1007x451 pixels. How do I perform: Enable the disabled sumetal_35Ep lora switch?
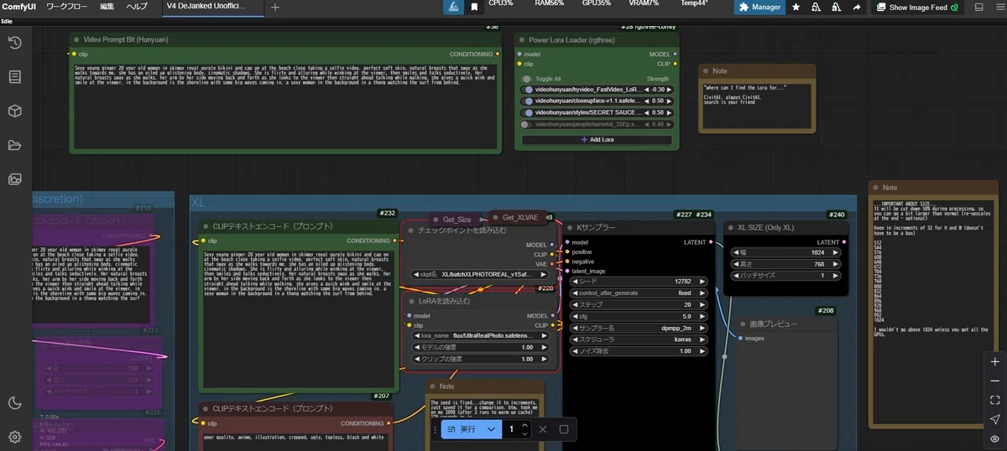click(x=528, y=124)
